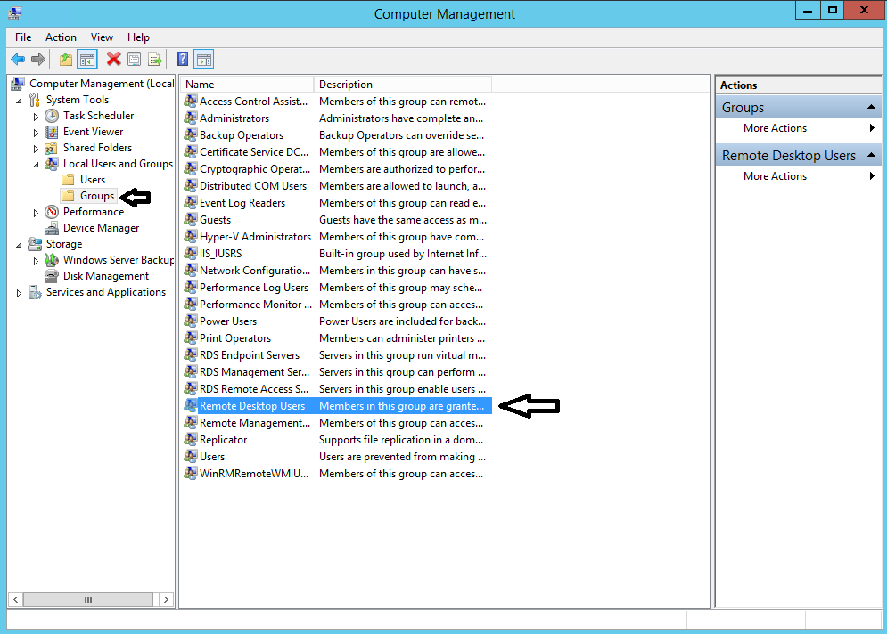887x634 pixels.
Task: Click the Export List toolbar icon
Action: 154,59
